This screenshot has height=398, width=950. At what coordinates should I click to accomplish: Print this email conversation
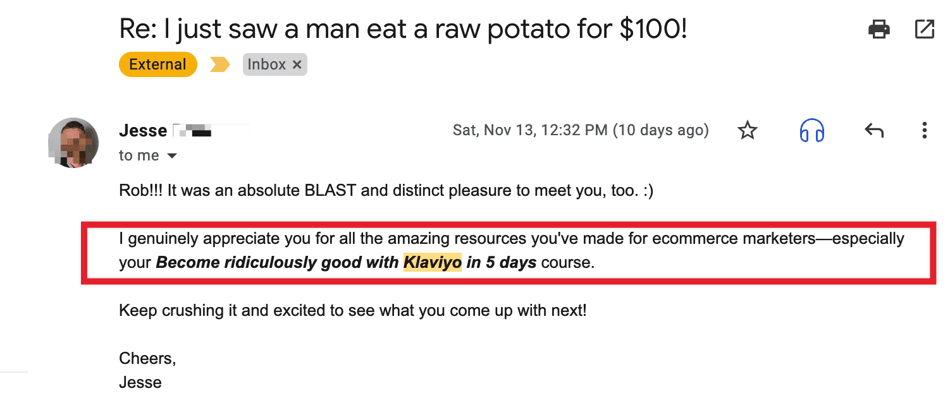click(x=879, y=29)
